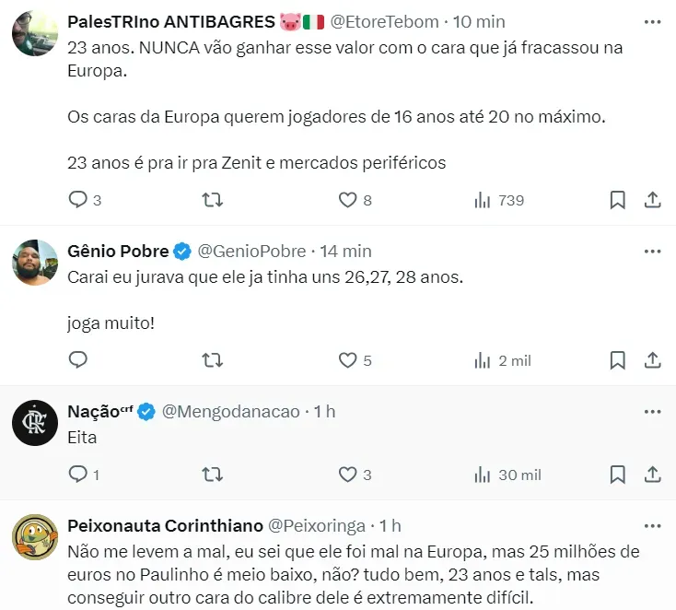The width and height of the screenshot is (676, 610).
Task: Bookmark the Nação 'Eita' tweet
Action: click(618, 475)
